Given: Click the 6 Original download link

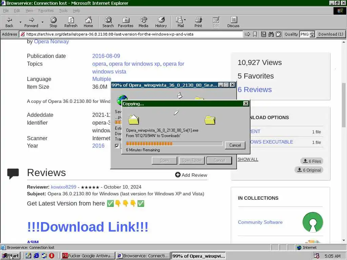Looking at the screenshot, I should [309, 170].
